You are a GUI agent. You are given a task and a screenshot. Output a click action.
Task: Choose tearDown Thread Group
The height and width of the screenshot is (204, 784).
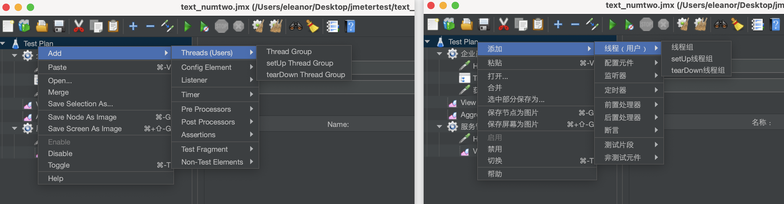point(304,75)
